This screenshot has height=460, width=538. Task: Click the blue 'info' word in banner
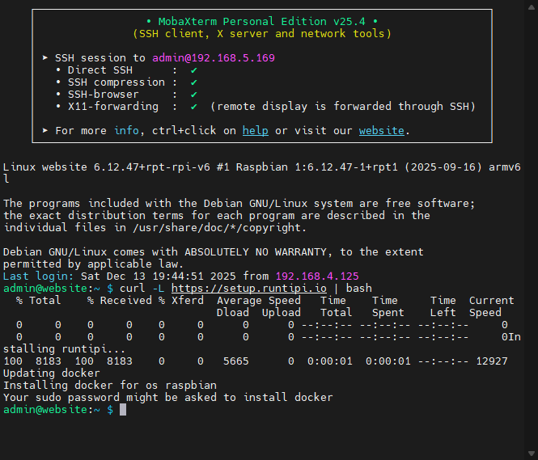[x=126, y=131]
